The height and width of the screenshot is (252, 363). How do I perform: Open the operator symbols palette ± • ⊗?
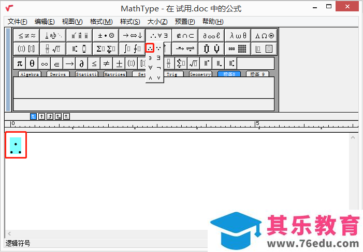(106, 36)
